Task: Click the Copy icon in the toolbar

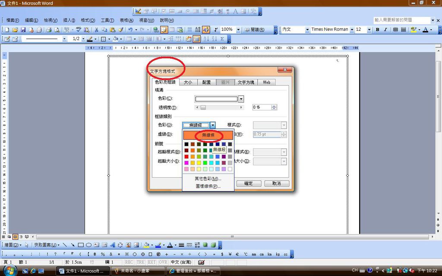Action: (x=104, y=30)
